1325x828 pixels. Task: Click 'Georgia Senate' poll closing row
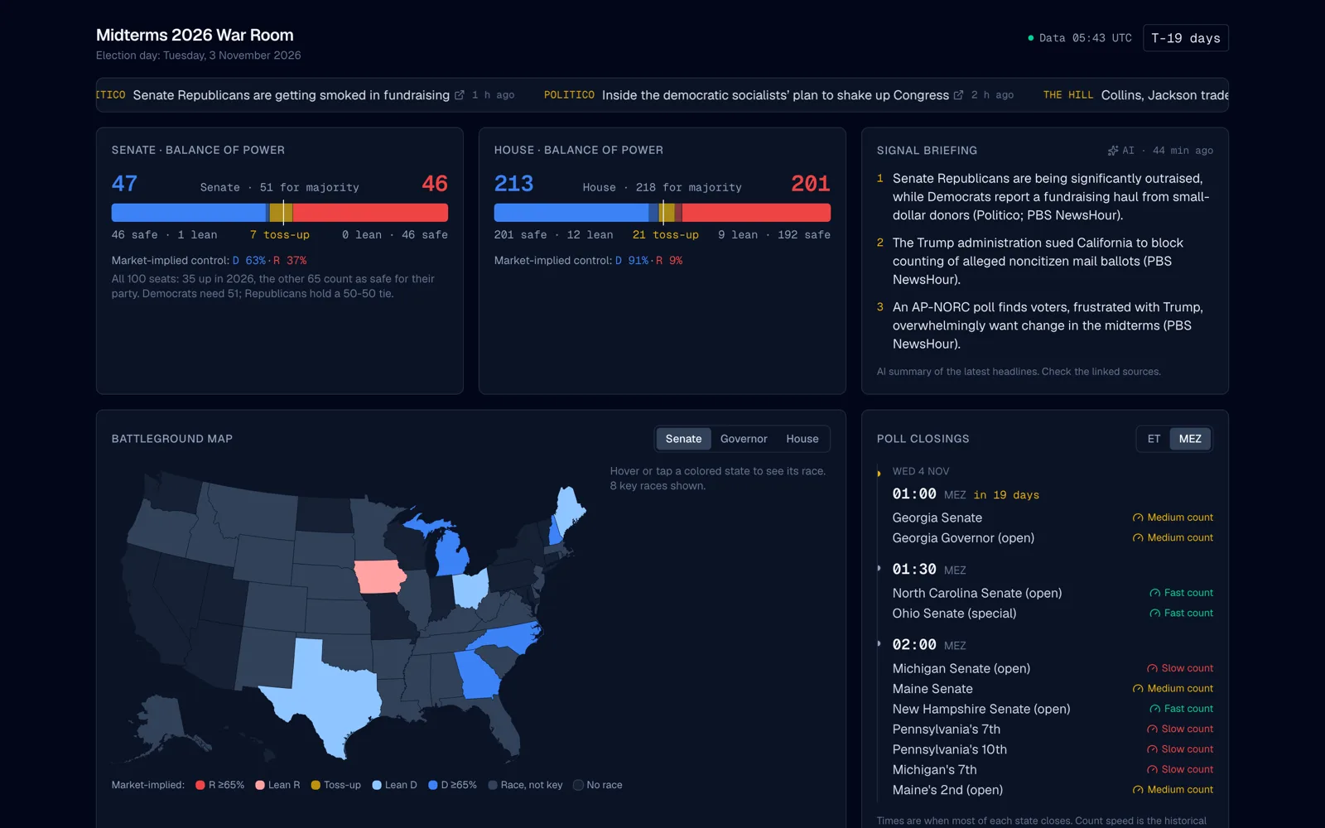click(1053, 517)
